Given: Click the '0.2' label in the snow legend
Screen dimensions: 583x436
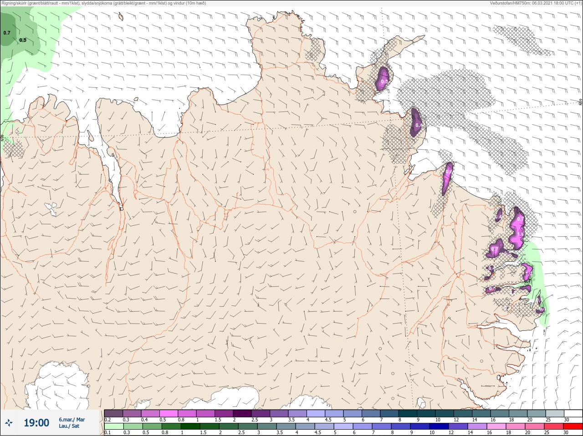Looking at the screenshot, I should pos(107,420).
